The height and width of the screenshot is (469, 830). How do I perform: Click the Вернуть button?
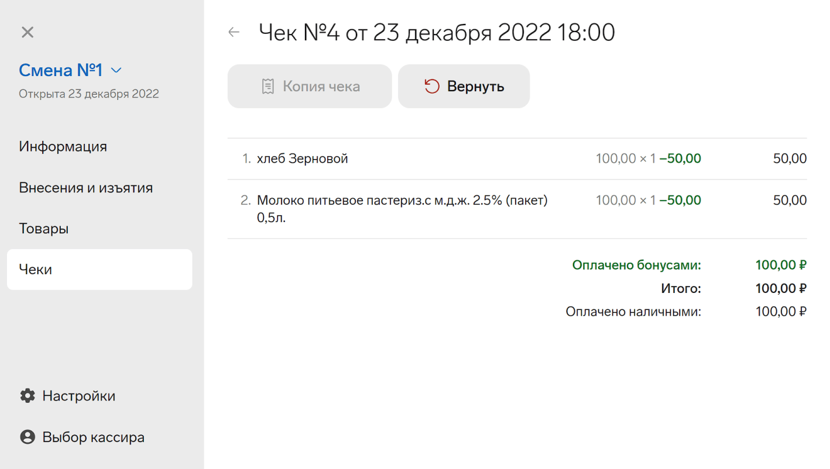click(x=464, y=87)
